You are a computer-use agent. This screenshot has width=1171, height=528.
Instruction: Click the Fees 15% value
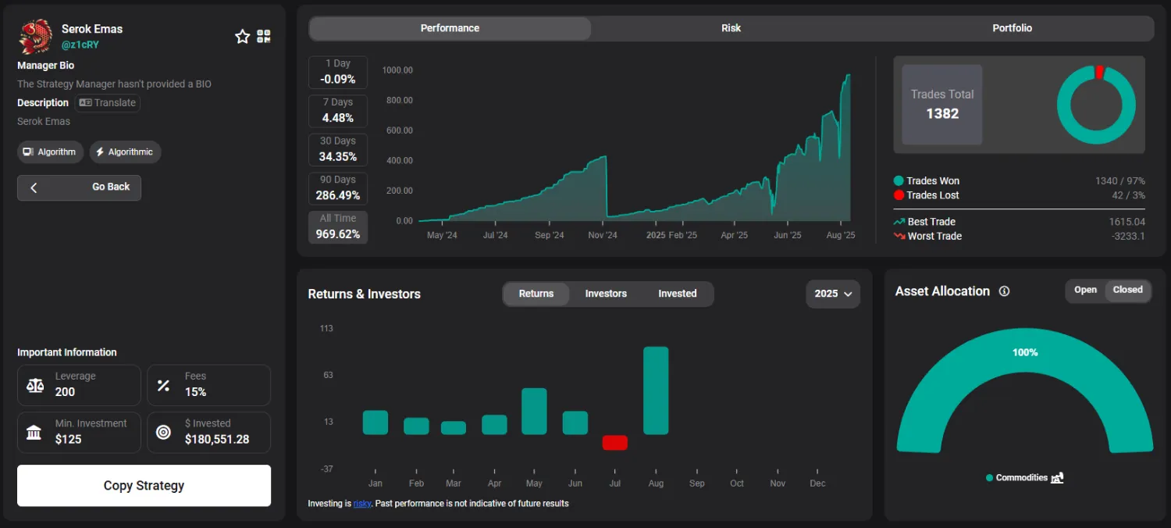pyautogui.click(x=195, y=392)
